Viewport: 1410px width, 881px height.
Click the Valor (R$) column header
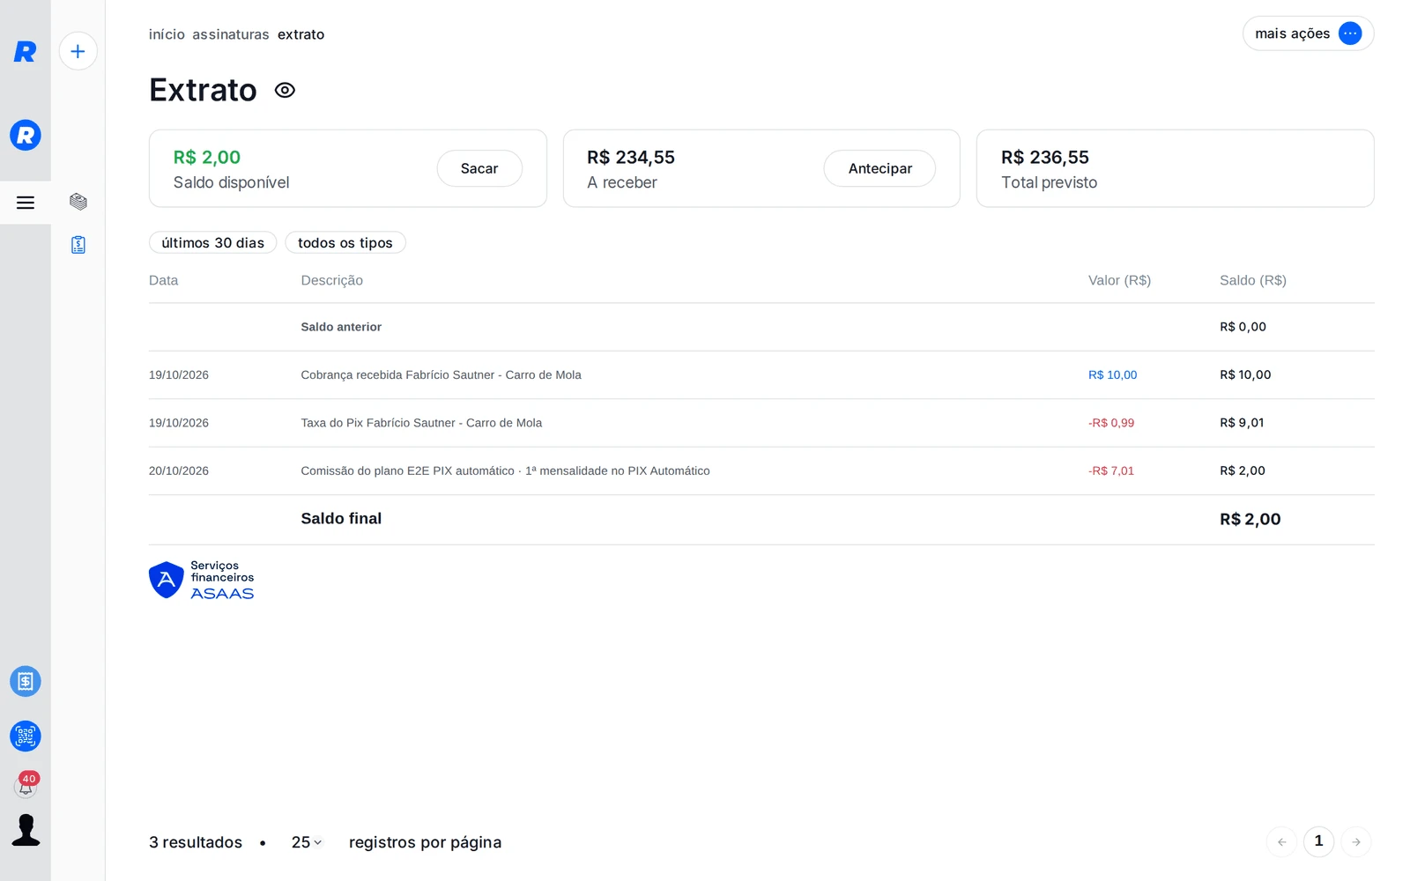pyautogui.click(x=1119, y=280)
